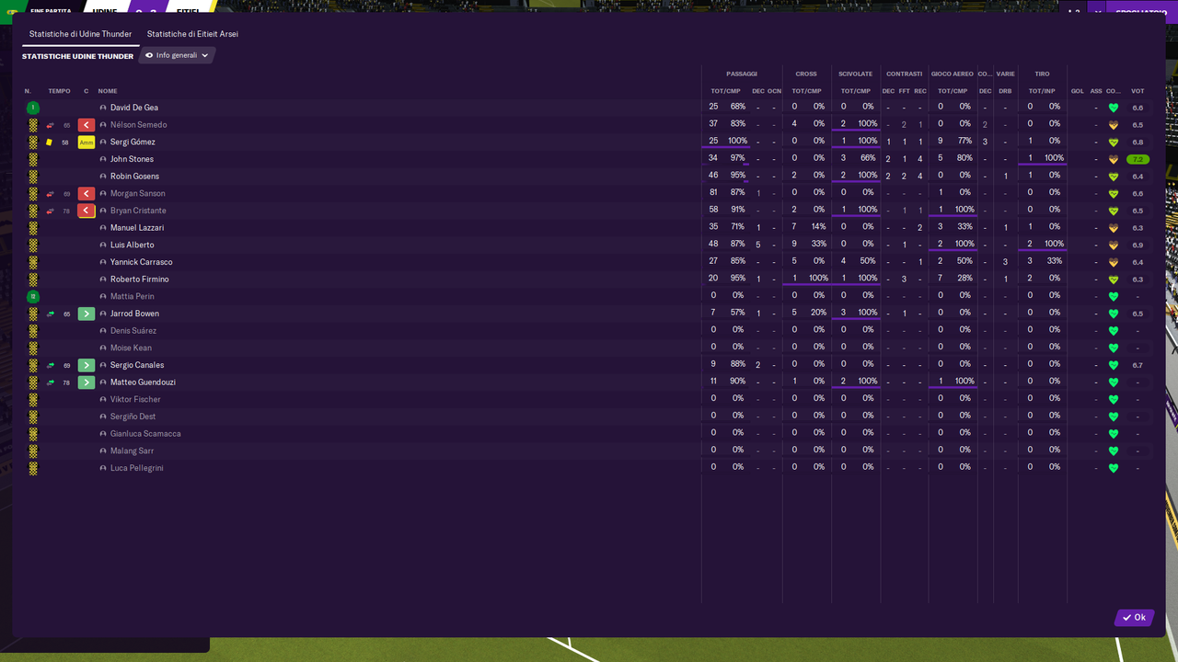Click Morgan Sanson's 81 total passes value
Screen dimensions: 1178x662
click(713, 192)
